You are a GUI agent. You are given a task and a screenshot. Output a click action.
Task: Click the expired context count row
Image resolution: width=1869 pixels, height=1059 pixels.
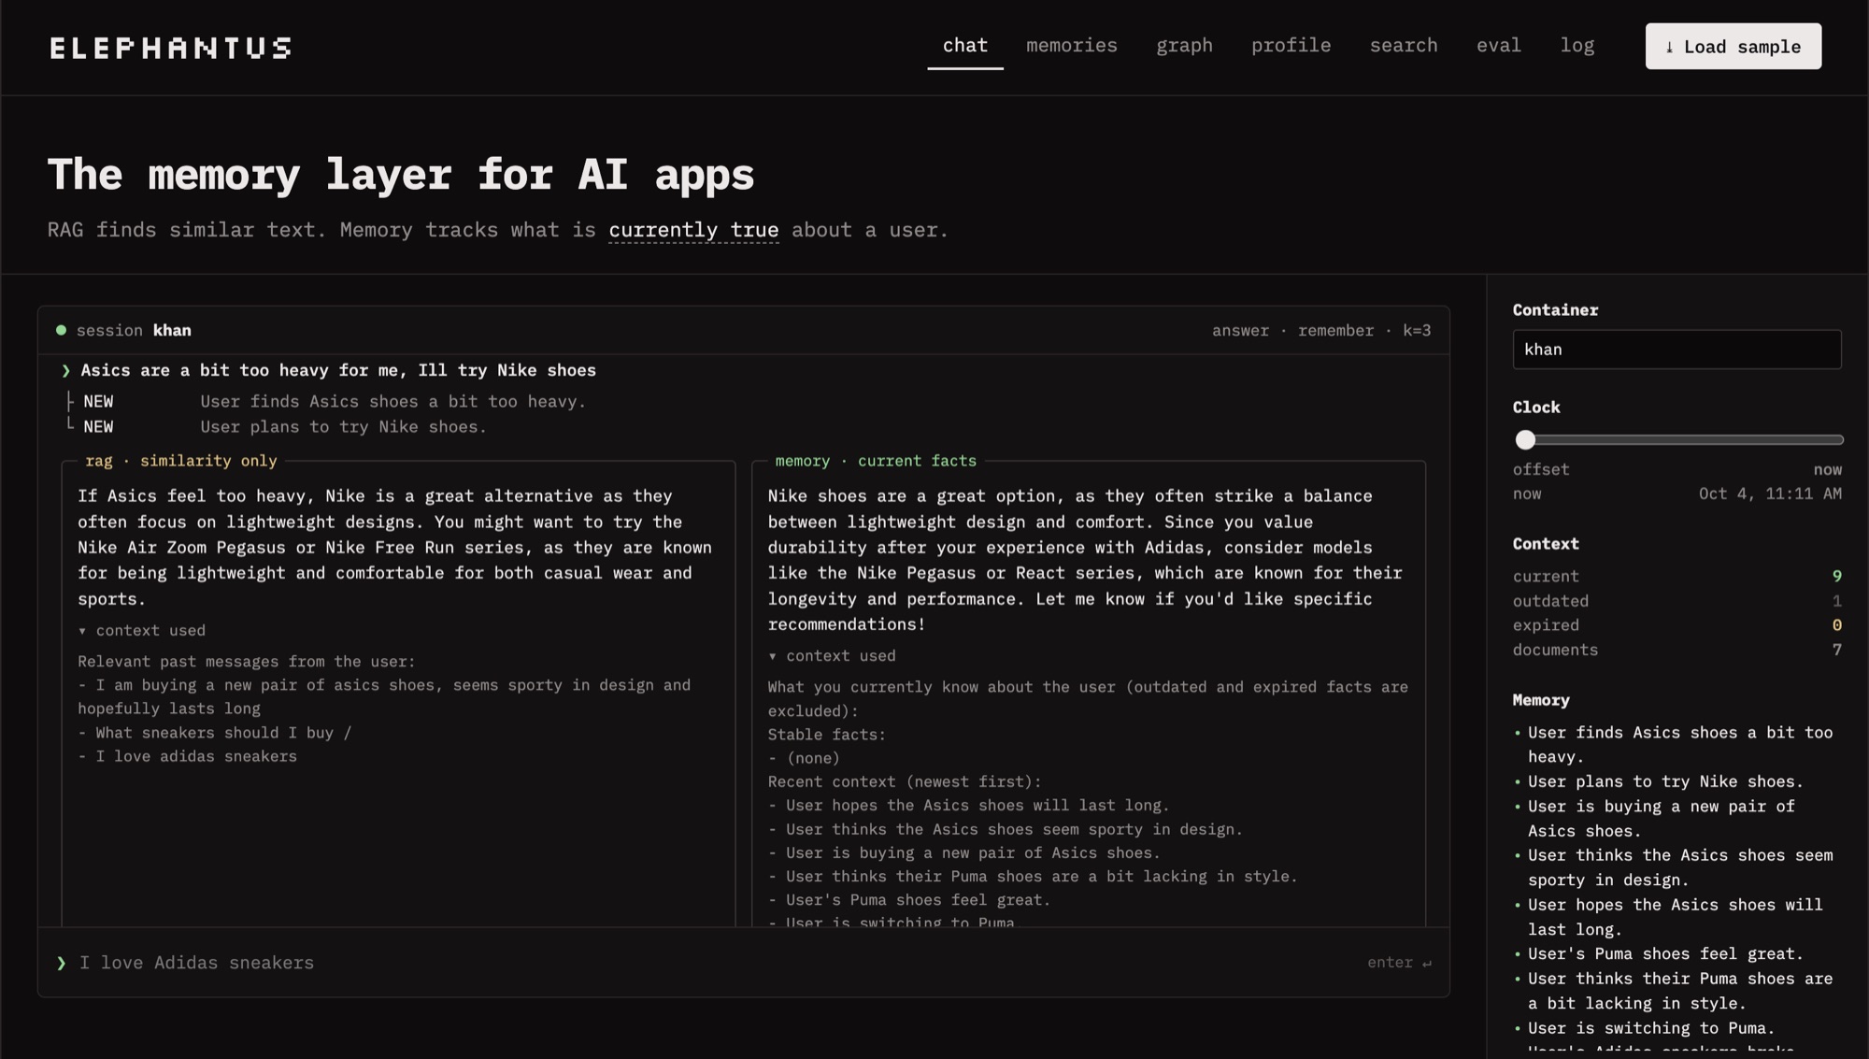point(1676,625)
